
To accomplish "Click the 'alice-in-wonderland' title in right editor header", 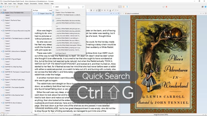I will [x=133, y=14].
